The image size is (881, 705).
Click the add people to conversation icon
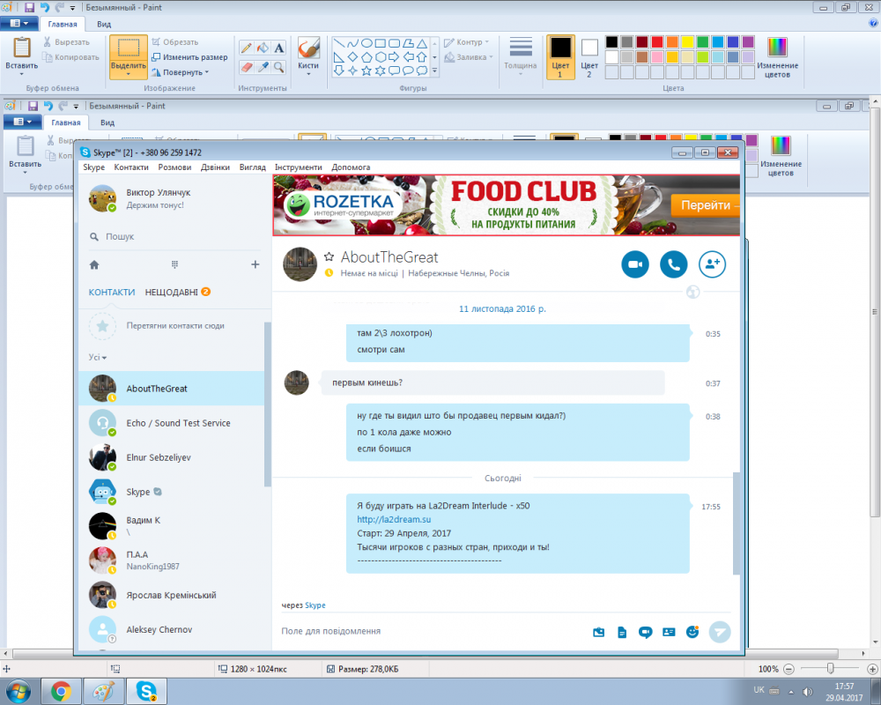coord(712,264)
